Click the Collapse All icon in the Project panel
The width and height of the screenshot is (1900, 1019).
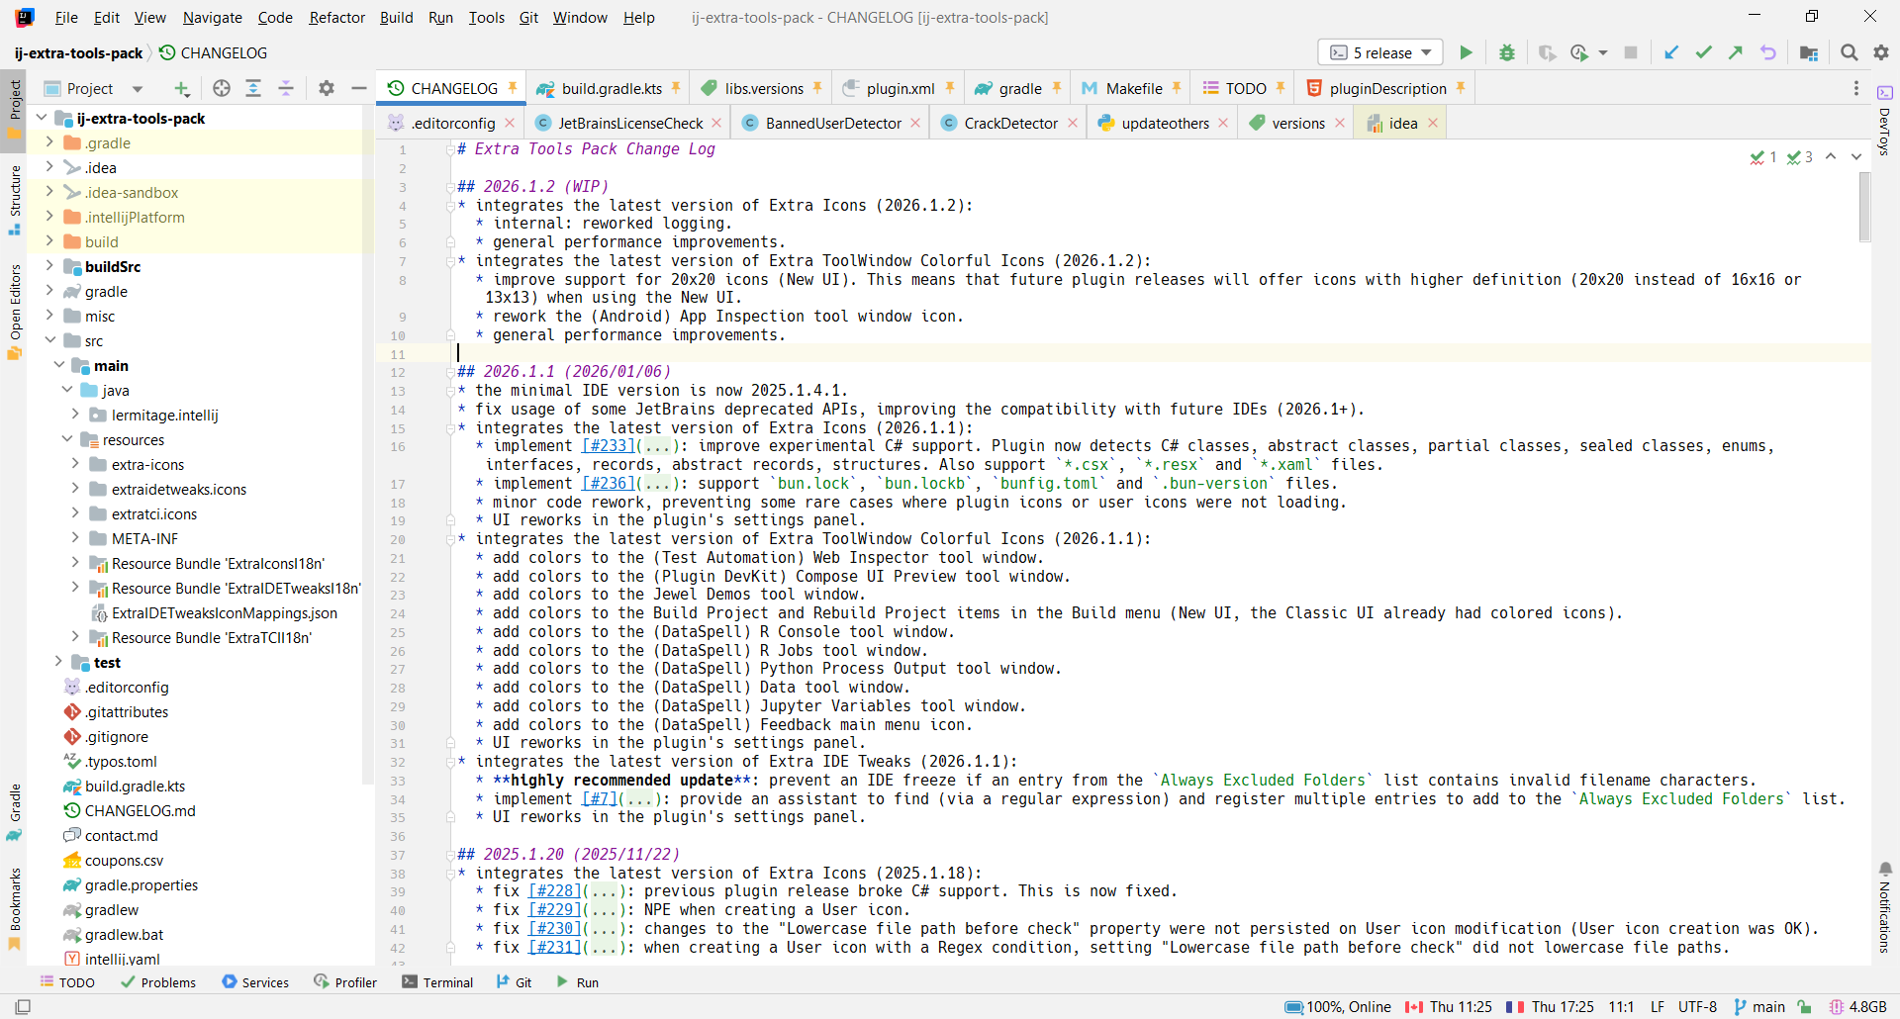[x=286, y=88]
